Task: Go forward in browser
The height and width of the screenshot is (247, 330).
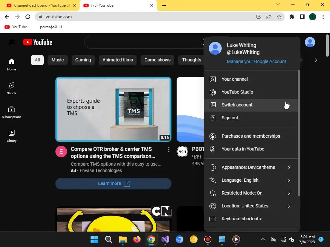Action: click(x=17, y=17)
